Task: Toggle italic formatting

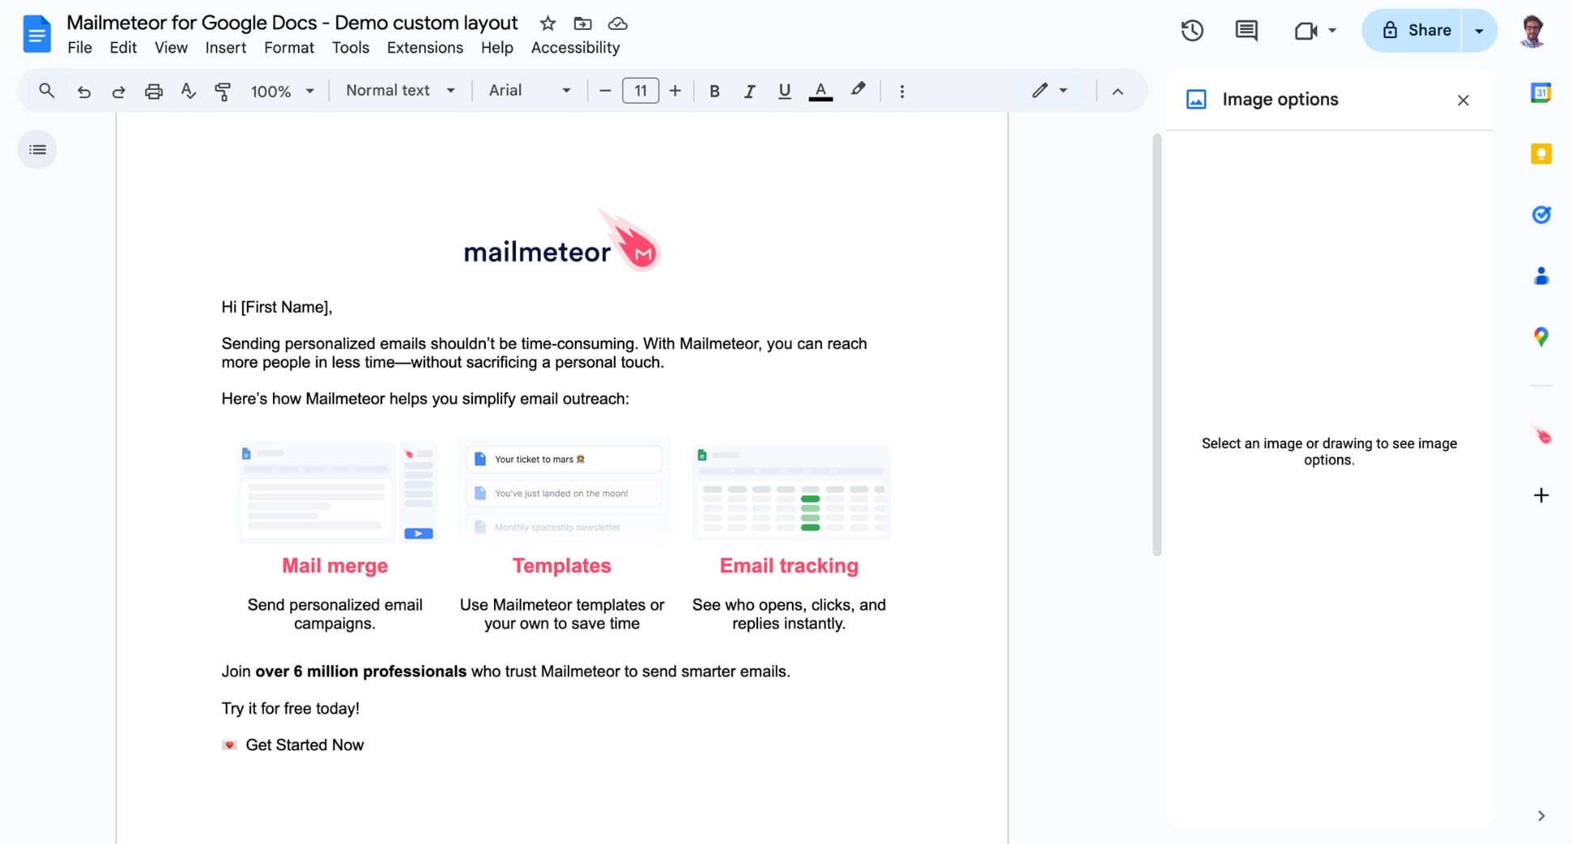Action: tap(749, 91)
